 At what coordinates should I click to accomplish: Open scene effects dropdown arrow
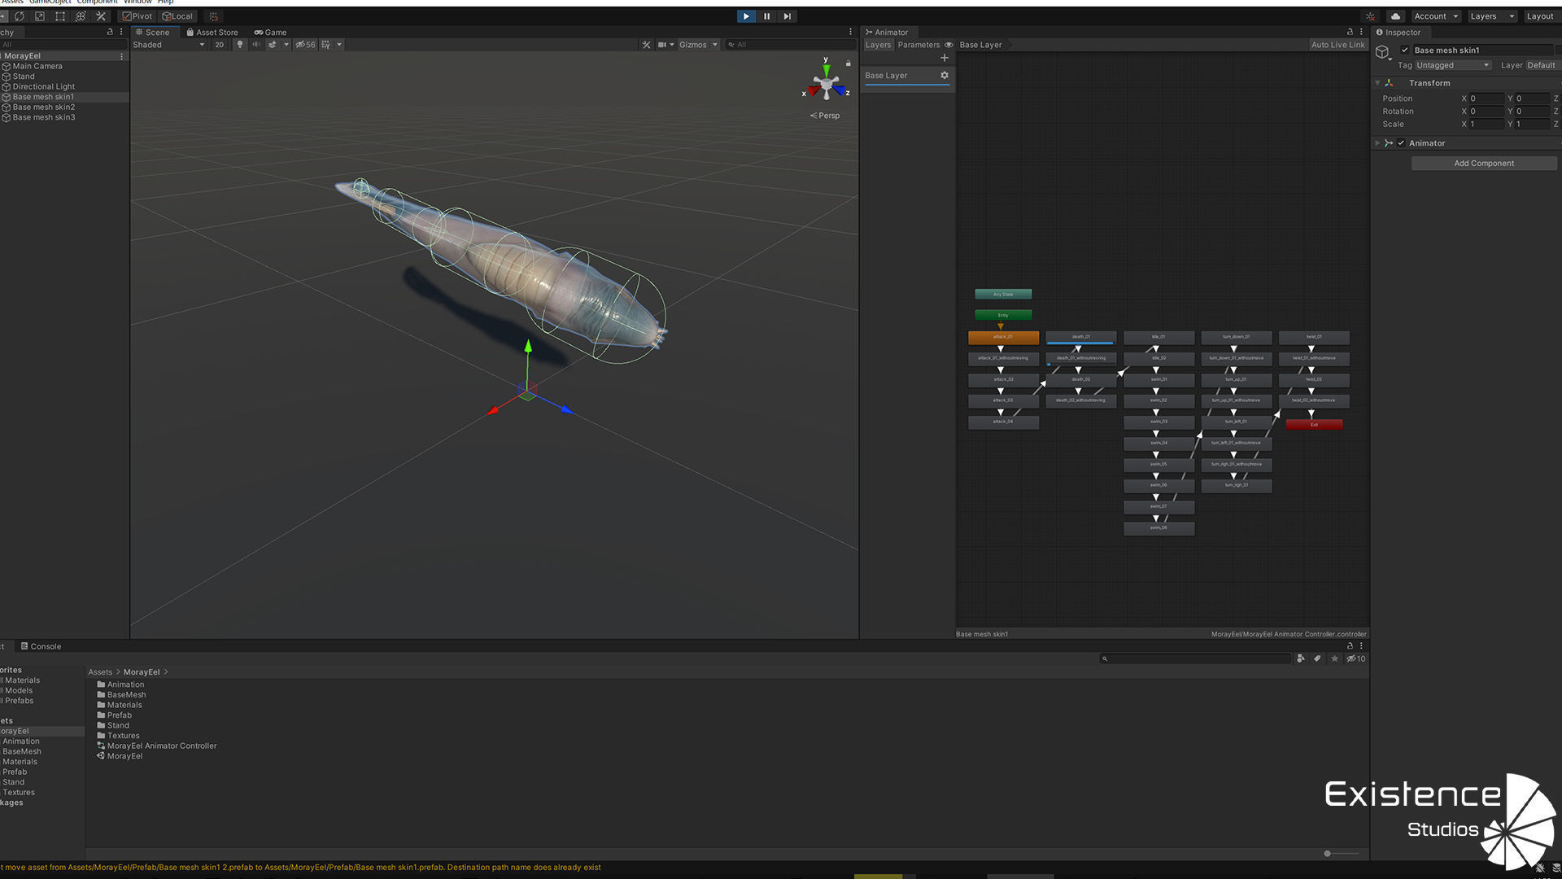pyautogui.click(x=286, y=45)
